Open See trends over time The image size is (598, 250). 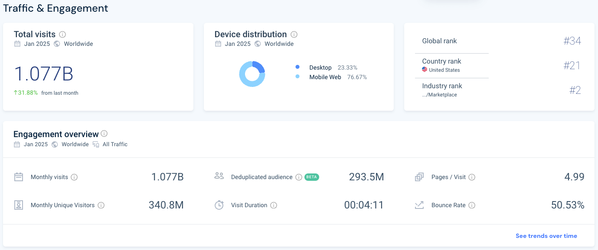(546, 236)
